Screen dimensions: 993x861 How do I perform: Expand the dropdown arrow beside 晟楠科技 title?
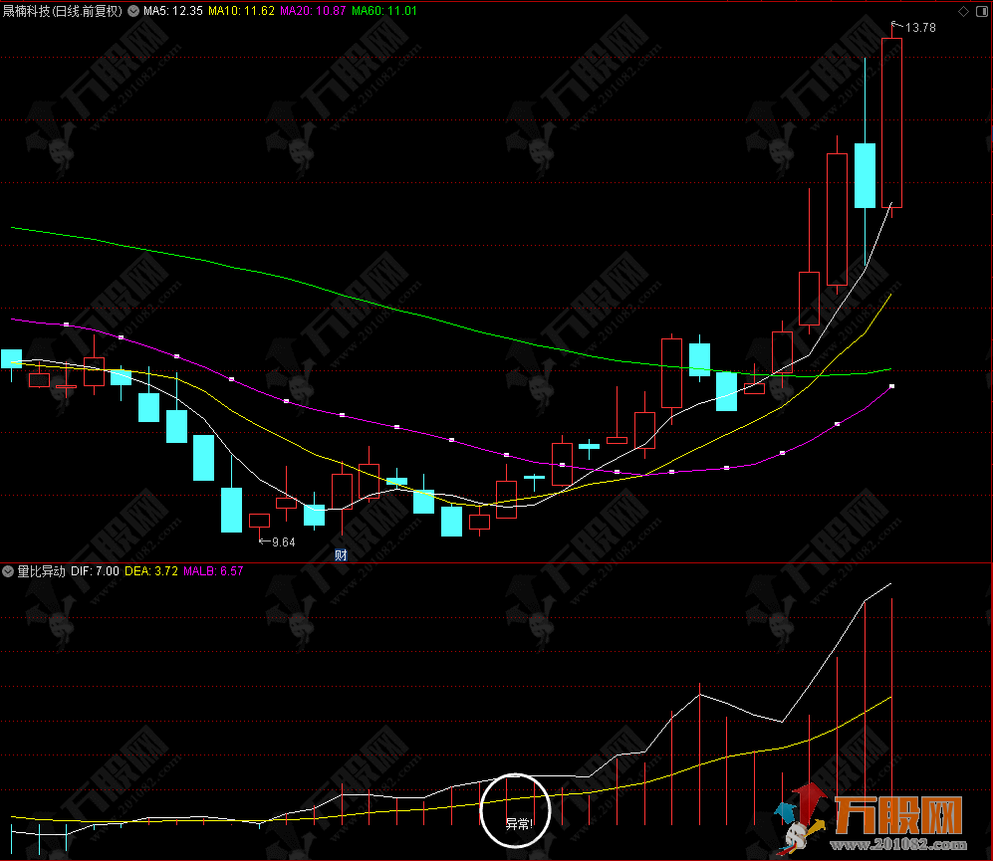133,12
